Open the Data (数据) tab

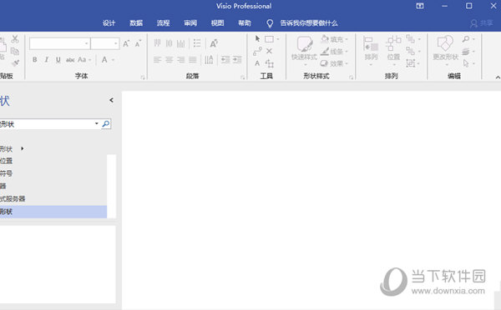[x=136, y=23]
